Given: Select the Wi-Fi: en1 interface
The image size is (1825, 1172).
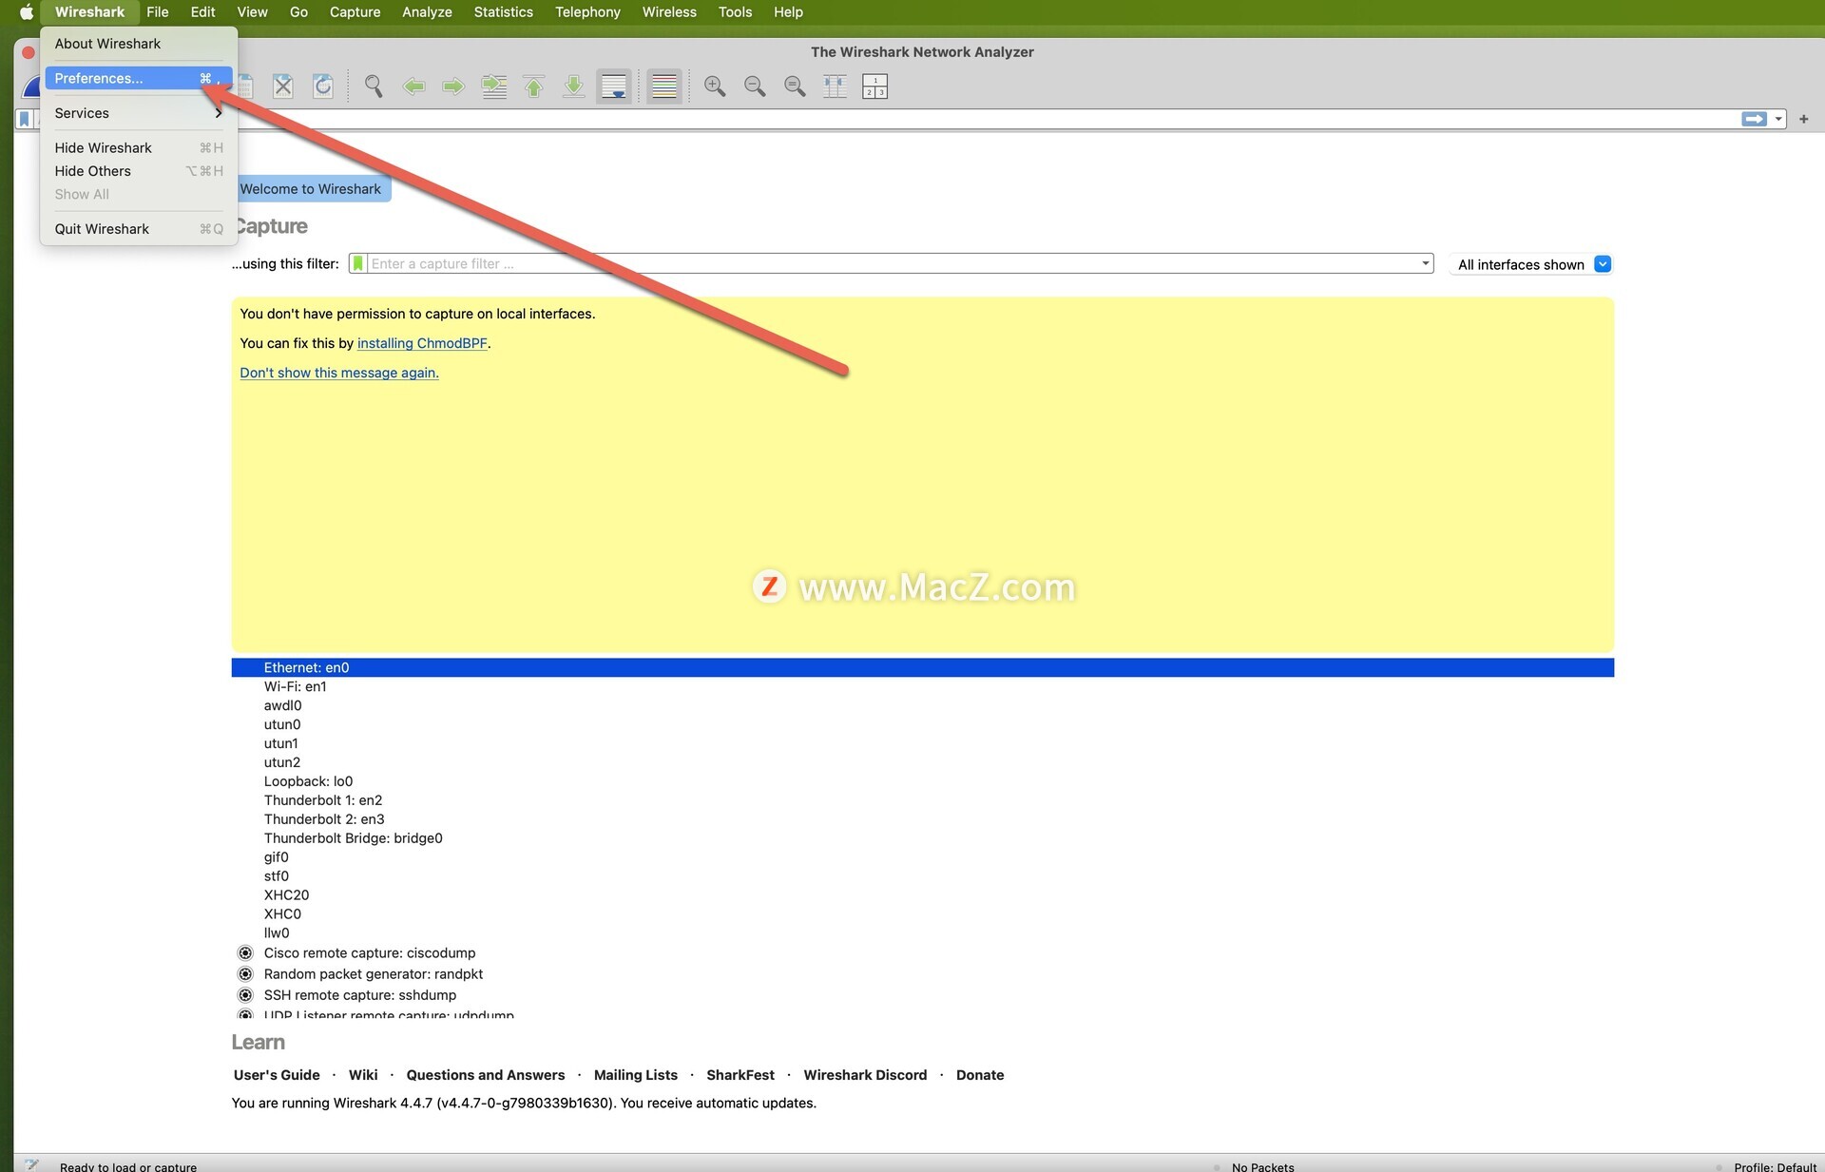Looking at the screenshot, I should [922, 686].
